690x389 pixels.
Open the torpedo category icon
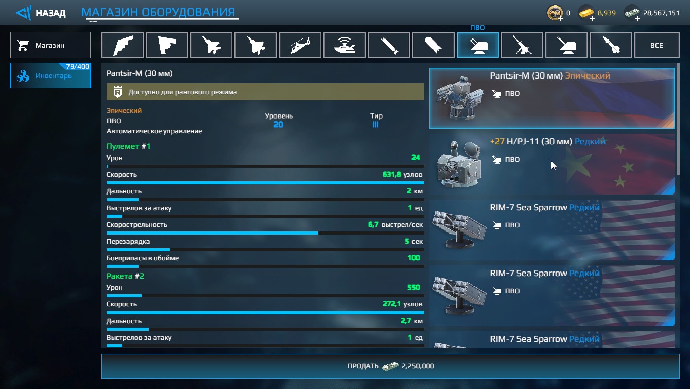[x=389, y=45]
